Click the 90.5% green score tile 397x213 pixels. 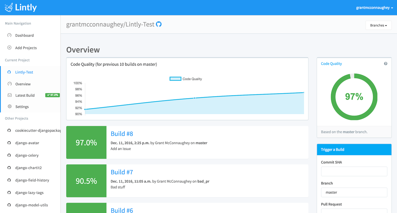tap(86, 181)
